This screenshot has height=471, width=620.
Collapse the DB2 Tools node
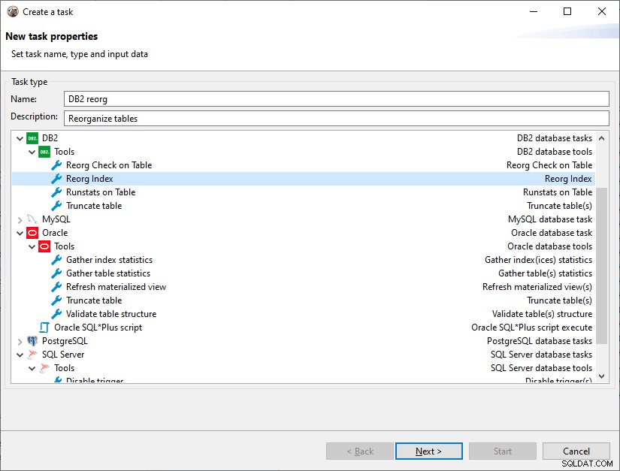click(x=32, y=152)
